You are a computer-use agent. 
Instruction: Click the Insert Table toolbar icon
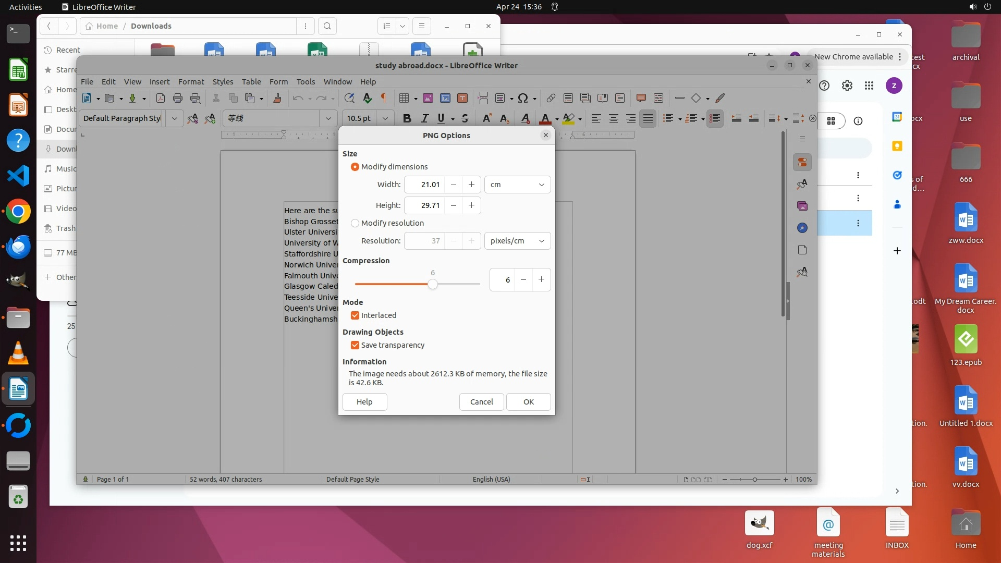tap(404, 98)
